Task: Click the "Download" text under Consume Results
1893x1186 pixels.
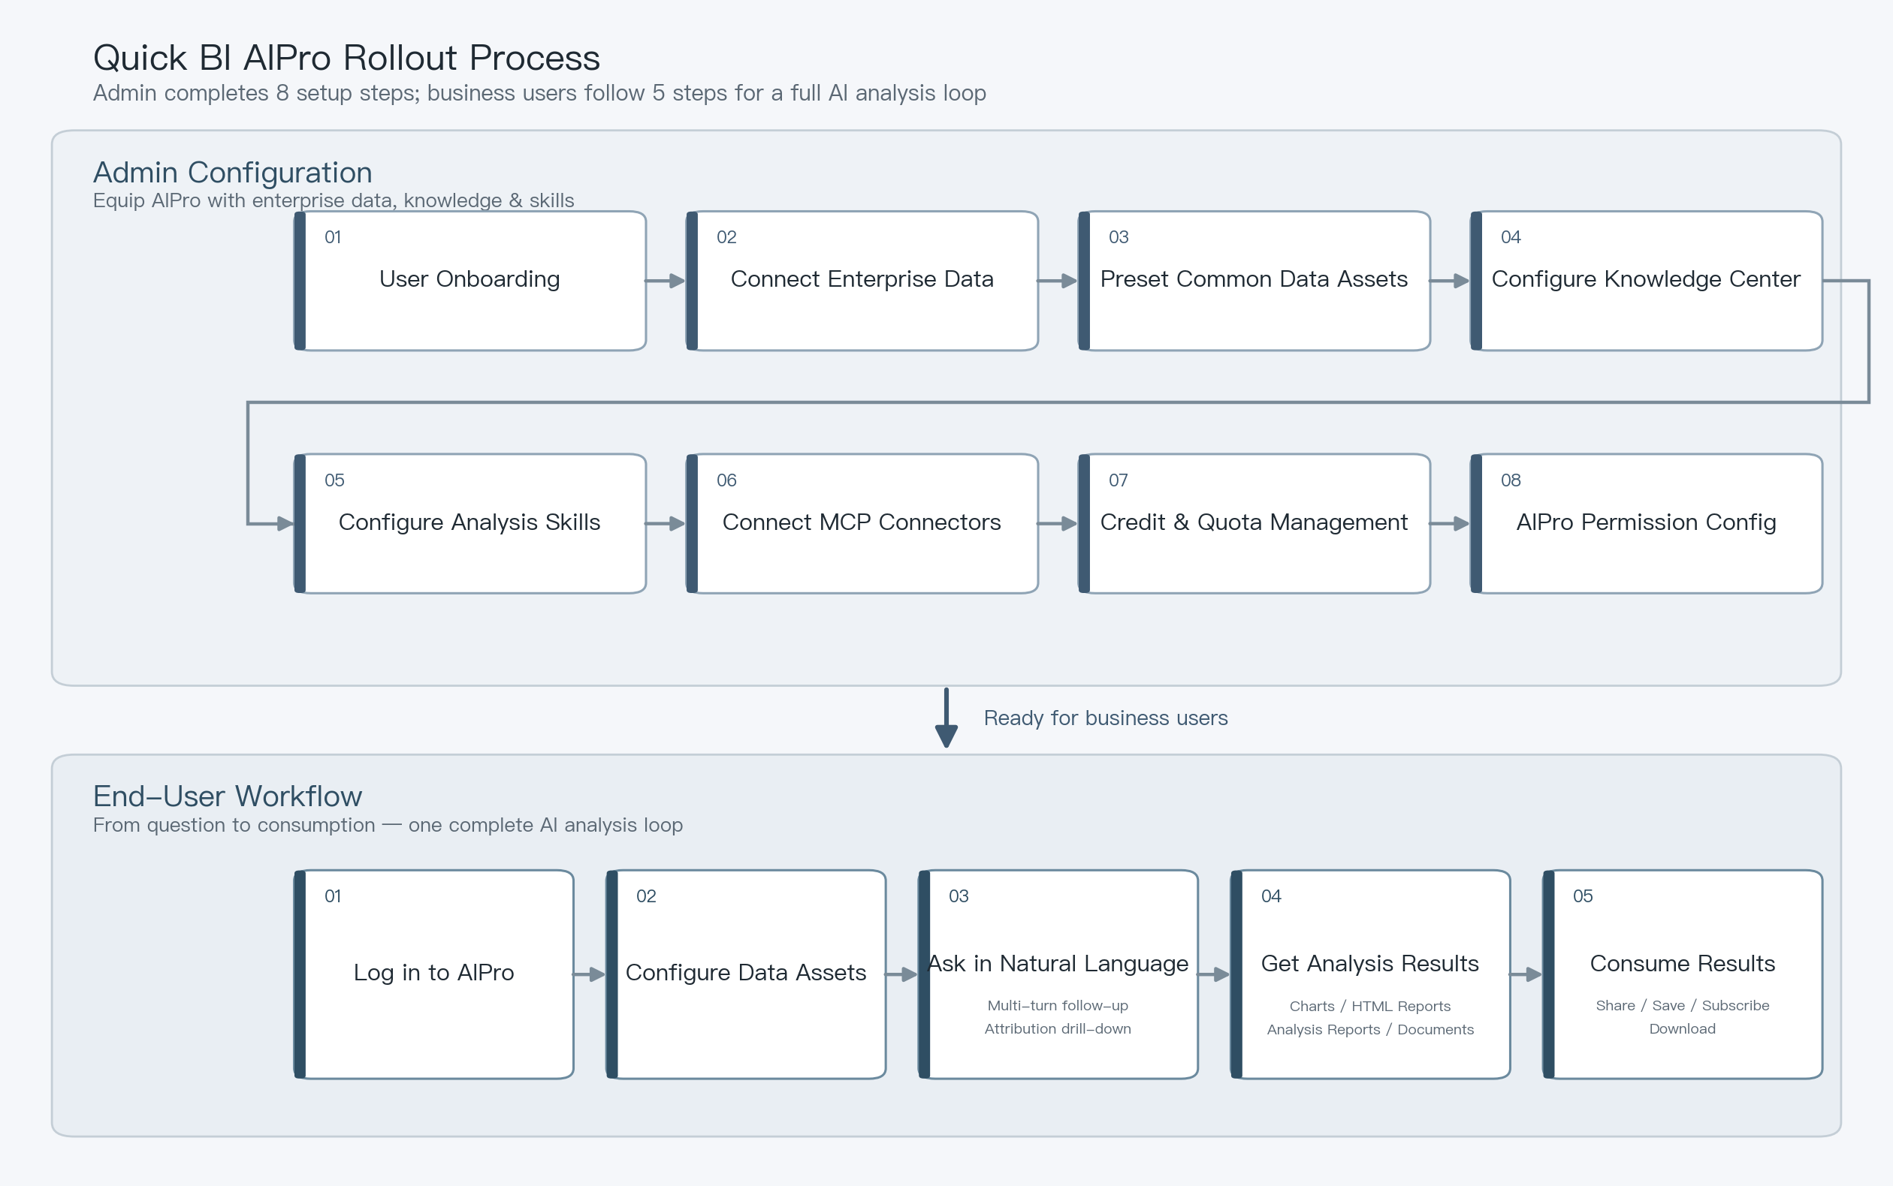Action: pos(1683,1029)
